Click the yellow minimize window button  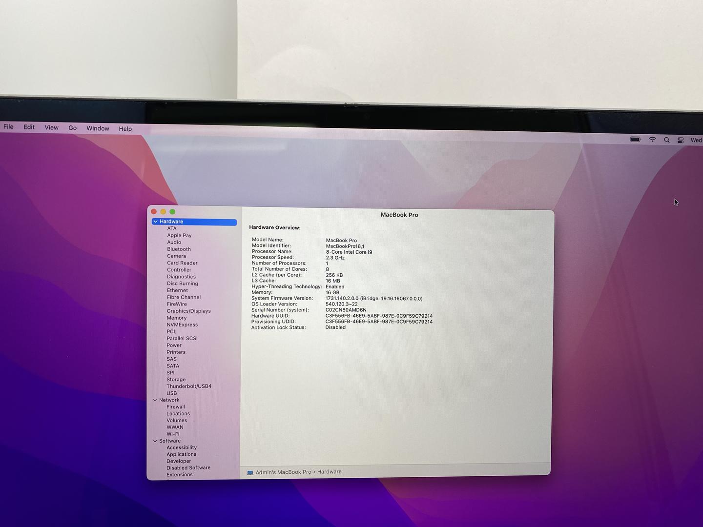click(163, 212)
